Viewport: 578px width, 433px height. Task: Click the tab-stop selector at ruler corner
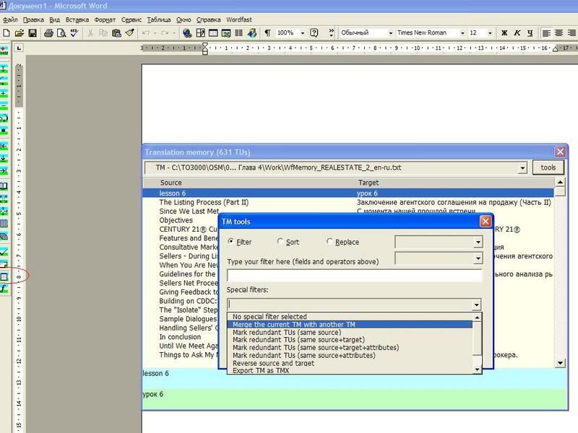19,48
